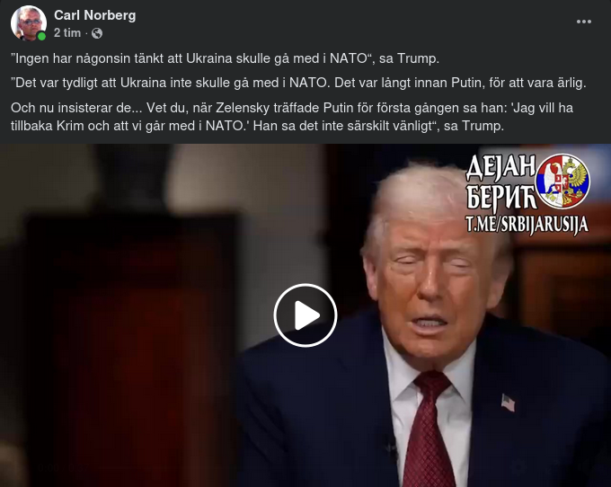Play the Trump interview video
The width and height of the screenshot is (611, 487).
(305, 314)
